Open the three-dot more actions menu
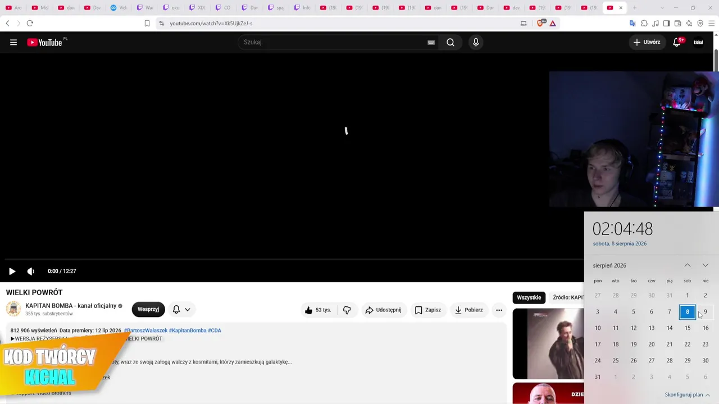 point(499,310)
